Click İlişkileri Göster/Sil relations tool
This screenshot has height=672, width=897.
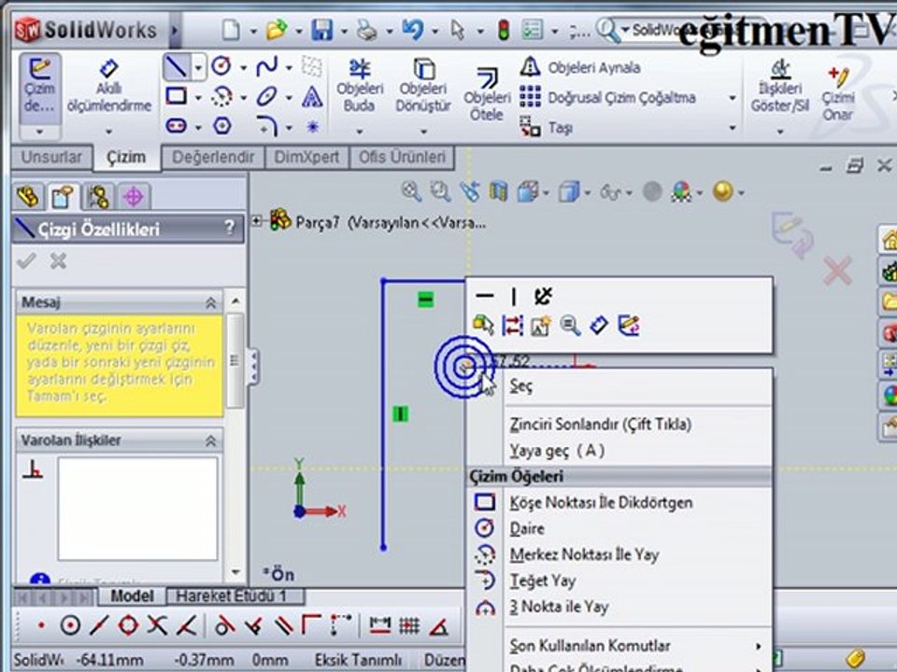coord(780,86)
